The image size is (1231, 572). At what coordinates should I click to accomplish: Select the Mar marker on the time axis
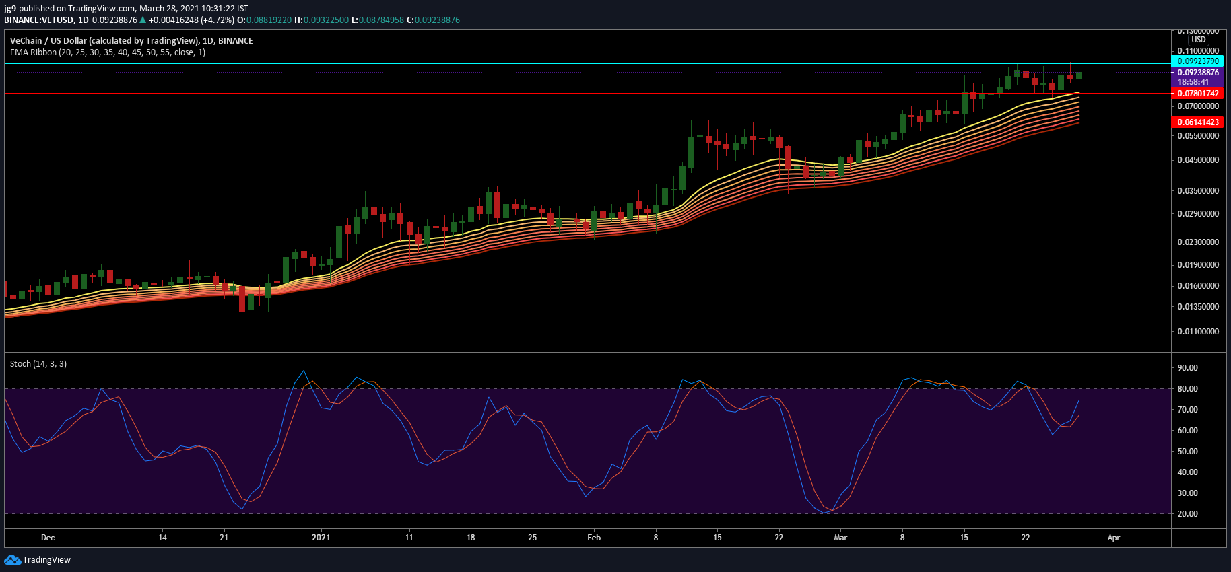840,538
